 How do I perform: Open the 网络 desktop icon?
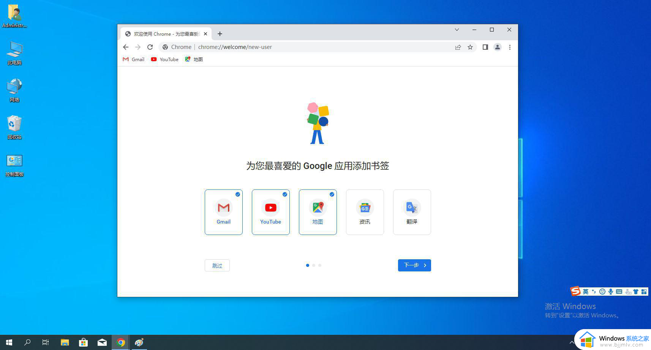pyautogui.click(x=14, y=90)
